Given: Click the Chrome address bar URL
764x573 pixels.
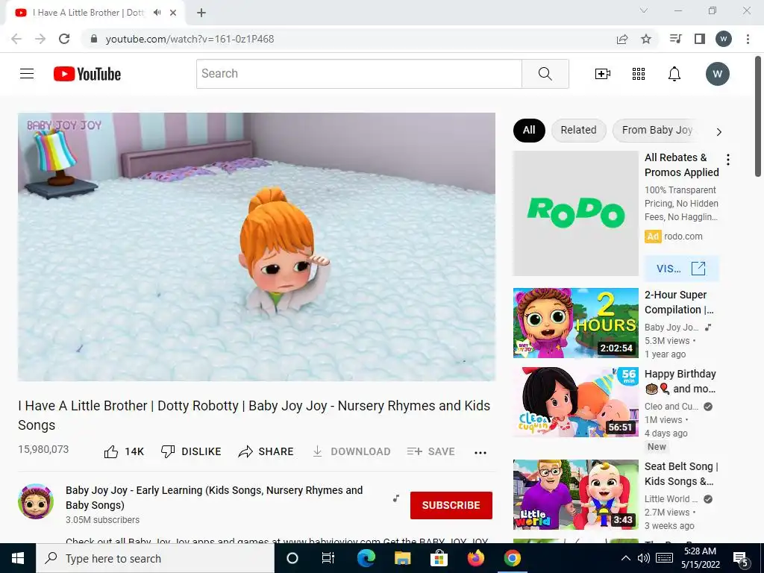Looking at the screenshot, I should click(x=190, y=39).
